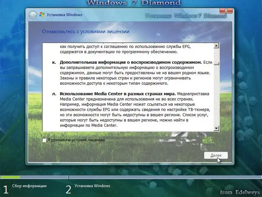This screenshot has height=197, width=262.
Task: Check 'Я принимаю условия лицензии' checkbox
Action: click(x=44, y=140)
